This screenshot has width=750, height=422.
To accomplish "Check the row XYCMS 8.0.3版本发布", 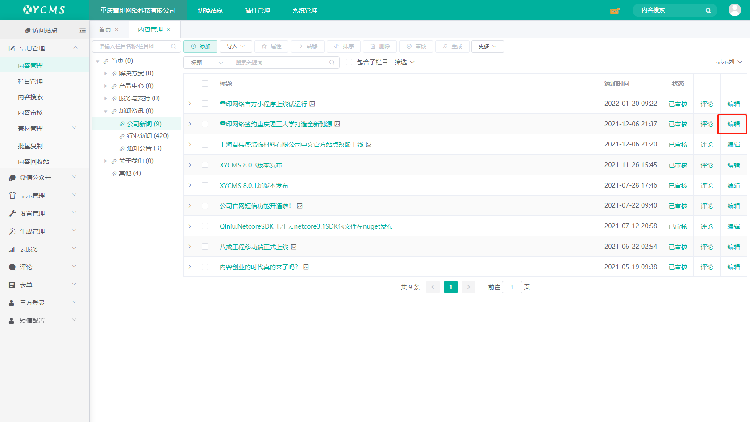I will pos(205,165).
